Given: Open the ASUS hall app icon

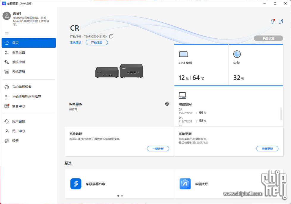Looking at the screenshot, I should [185, 184].
